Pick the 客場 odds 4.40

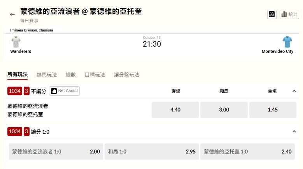(175, 110)
